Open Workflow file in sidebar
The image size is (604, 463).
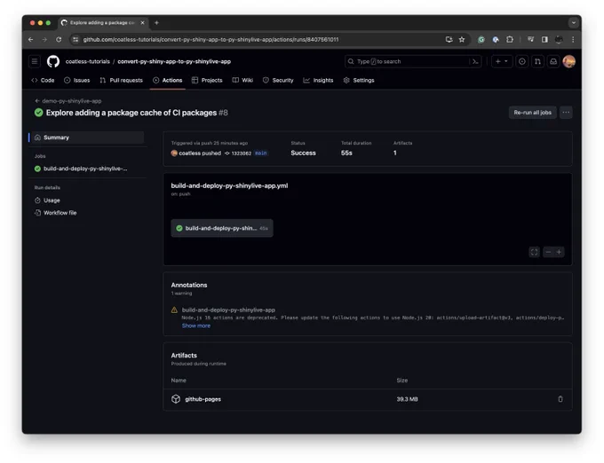pos(56,213)
